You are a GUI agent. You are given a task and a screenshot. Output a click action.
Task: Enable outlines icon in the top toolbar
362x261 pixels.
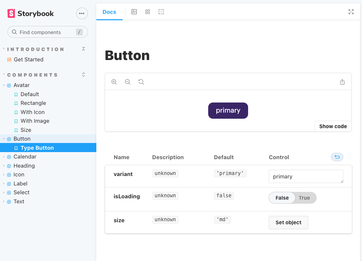161,12
